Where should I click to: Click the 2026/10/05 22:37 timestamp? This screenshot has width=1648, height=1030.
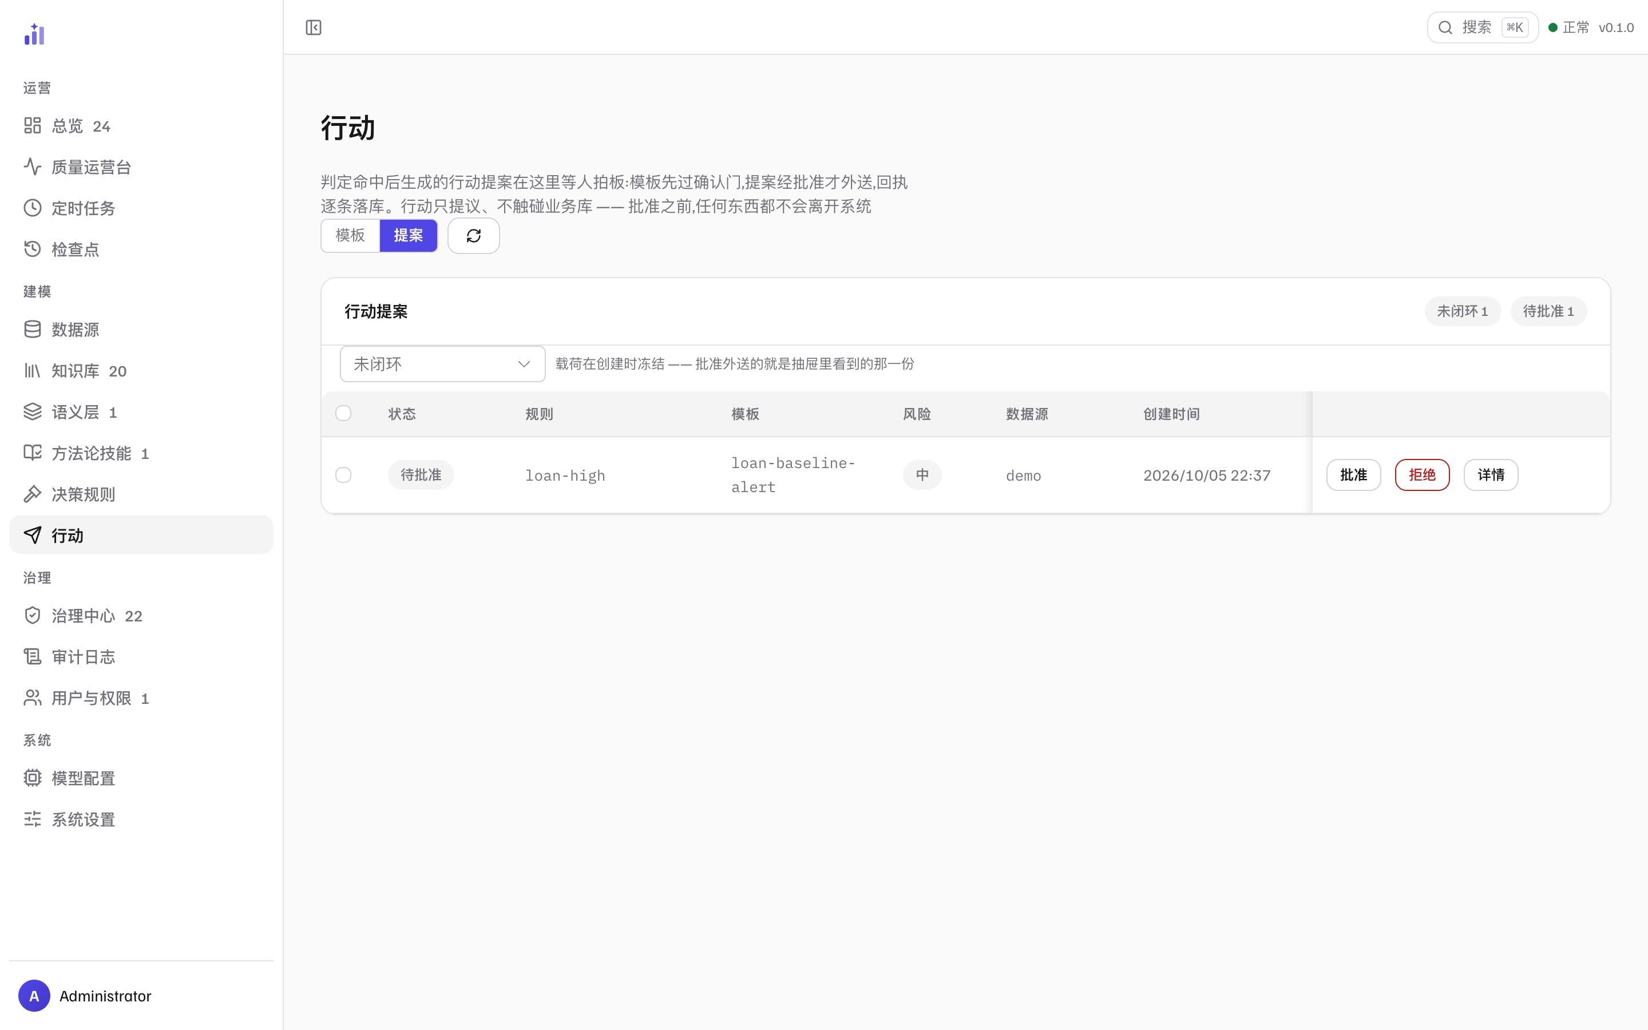1207,476
